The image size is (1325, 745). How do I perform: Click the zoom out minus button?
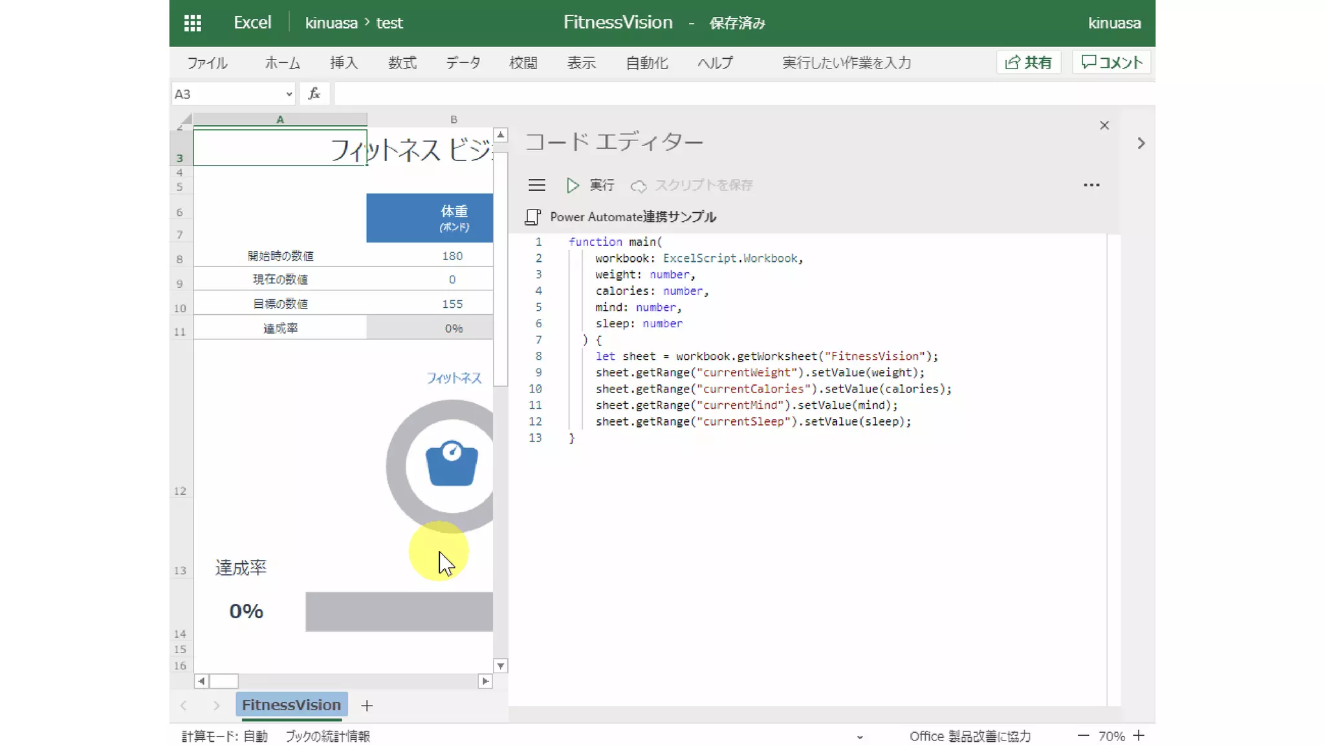coord(1083,736)
